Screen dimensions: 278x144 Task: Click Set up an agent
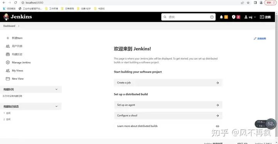168,105
